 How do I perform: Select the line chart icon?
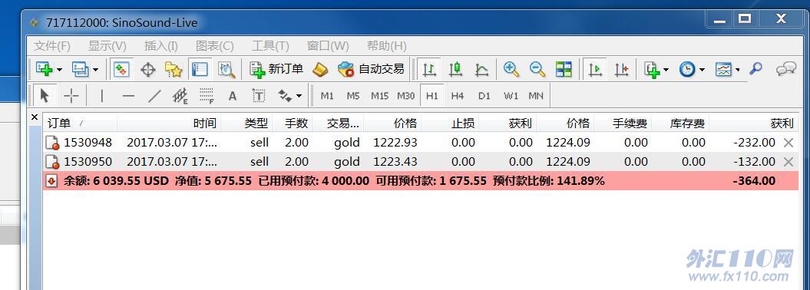tap(481, 69)
